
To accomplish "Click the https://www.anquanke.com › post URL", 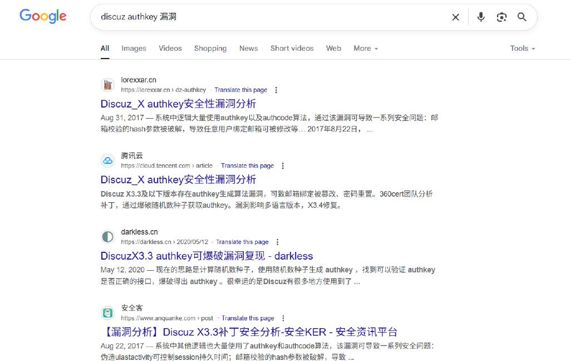I will pos(167,318).
